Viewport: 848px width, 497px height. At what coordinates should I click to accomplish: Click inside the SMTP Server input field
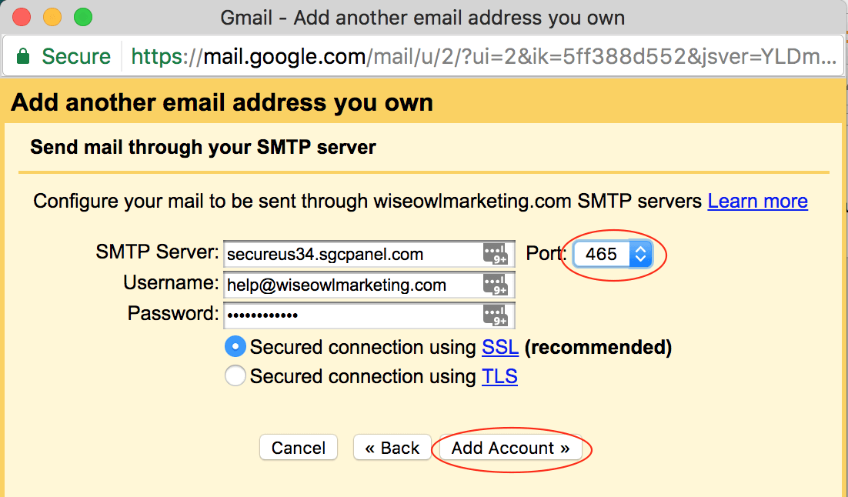click(x=346, y=253)
